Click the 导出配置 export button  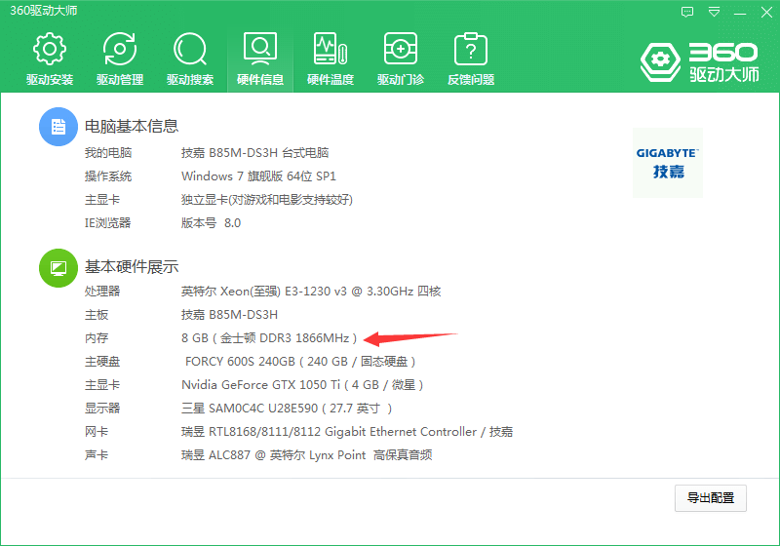pos(710,498)
